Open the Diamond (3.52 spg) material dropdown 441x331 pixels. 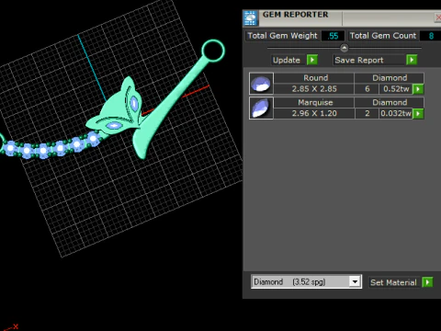(306, 281)
